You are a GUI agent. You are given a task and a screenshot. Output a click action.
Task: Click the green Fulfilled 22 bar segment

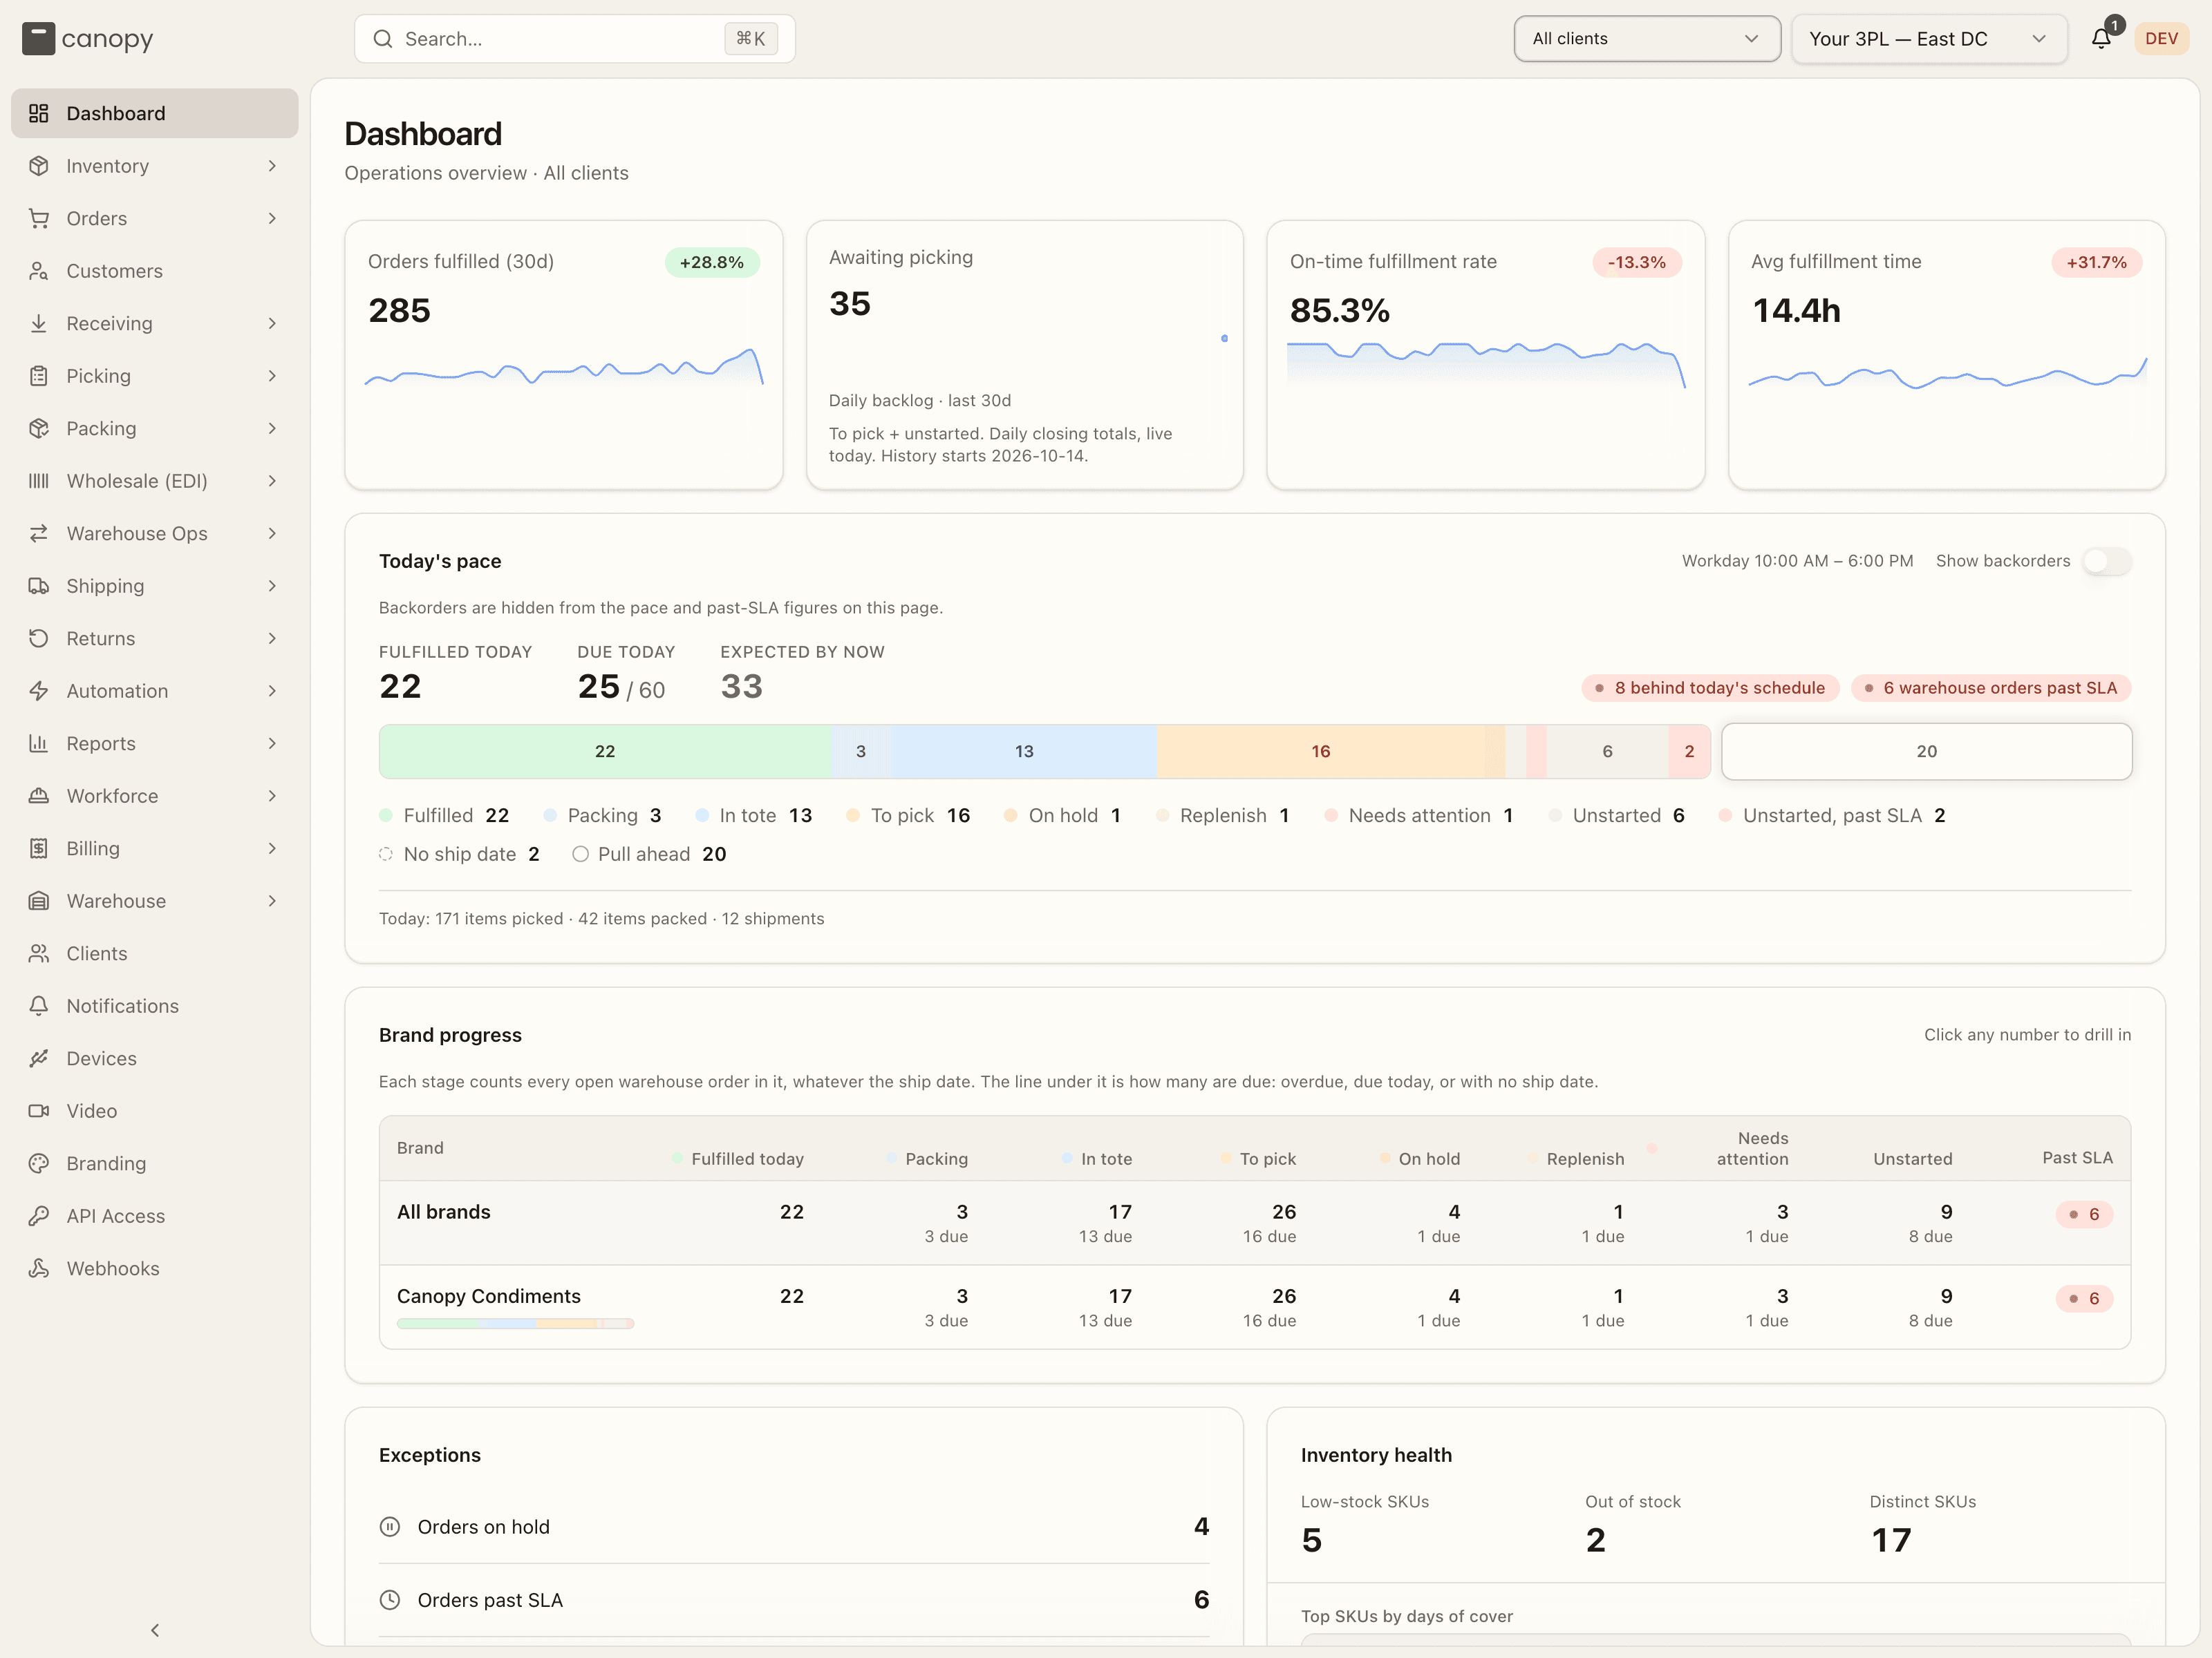605,752
